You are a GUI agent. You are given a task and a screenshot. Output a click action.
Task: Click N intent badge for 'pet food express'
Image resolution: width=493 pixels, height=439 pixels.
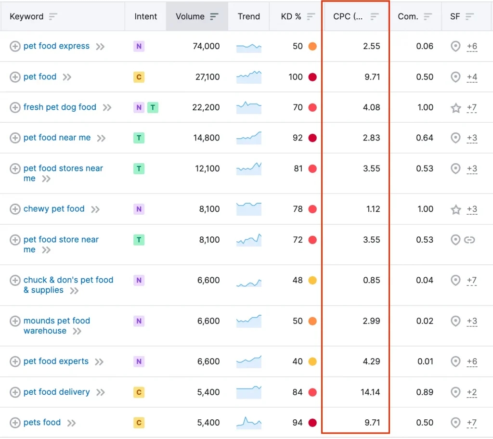pos(139,46)
